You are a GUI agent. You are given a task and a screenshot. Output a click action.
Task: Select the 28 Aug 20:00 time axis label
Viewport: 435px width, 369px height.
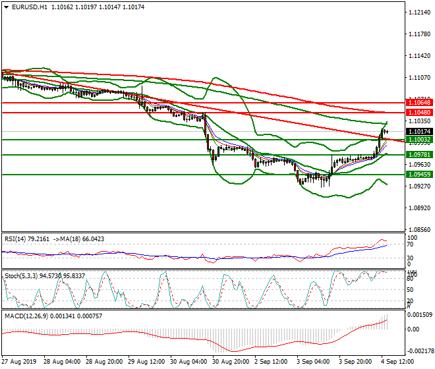pyautogui.click(x=104, y=362)
